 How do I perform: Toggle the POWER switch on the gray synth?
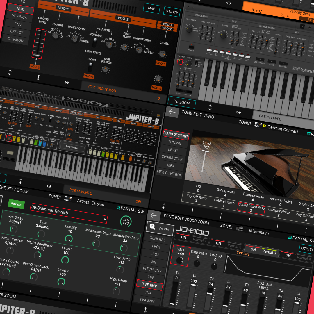[x=191, y=47]
